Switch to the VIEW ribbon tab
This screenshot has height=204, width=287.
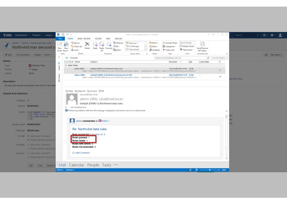click(108, 38)
